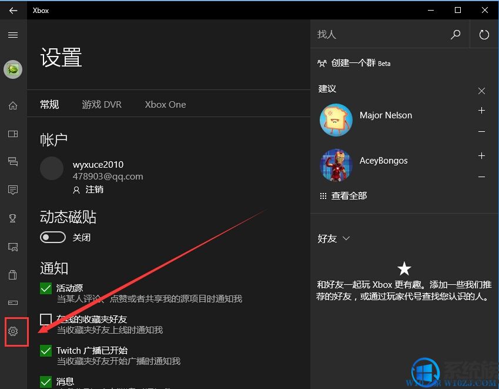
Task: Open Settings gear in sidebar
Action: point(13,331)
